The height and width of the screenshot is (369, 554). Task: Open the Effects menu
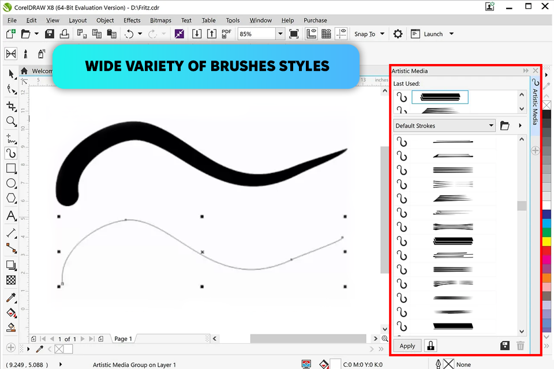132,20
